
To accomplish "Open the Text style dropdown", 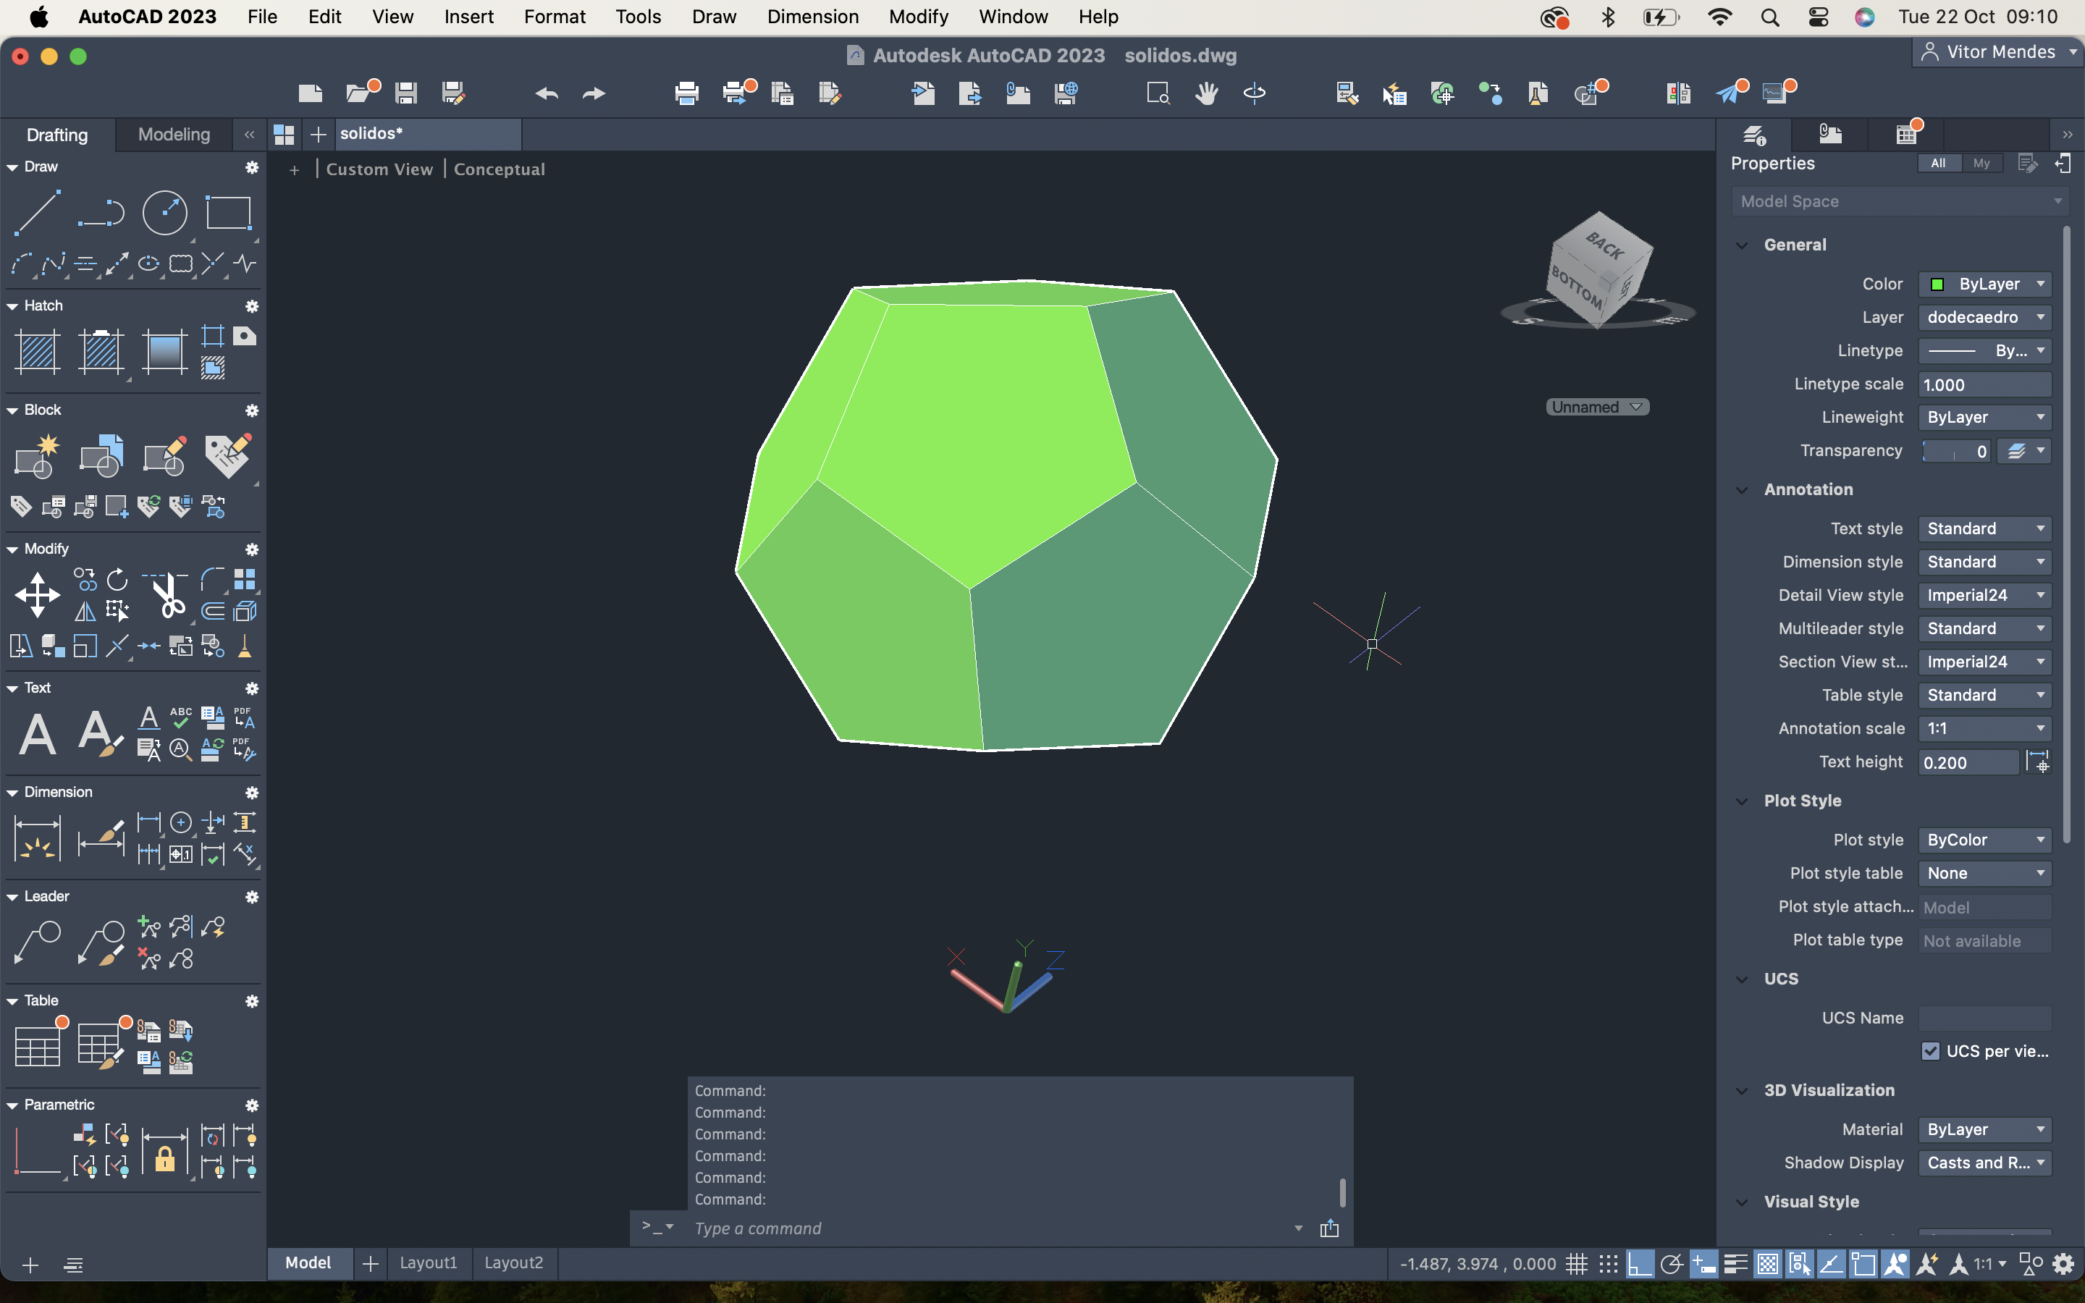I will pos(1984,528).
